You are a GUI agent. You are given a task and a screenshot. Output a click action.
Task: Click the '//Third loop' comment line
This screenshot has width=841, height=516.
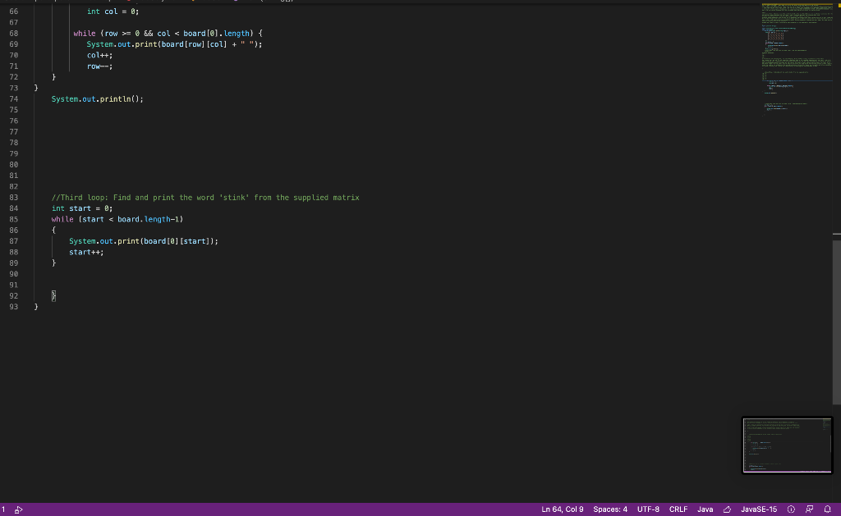[205, 198]
